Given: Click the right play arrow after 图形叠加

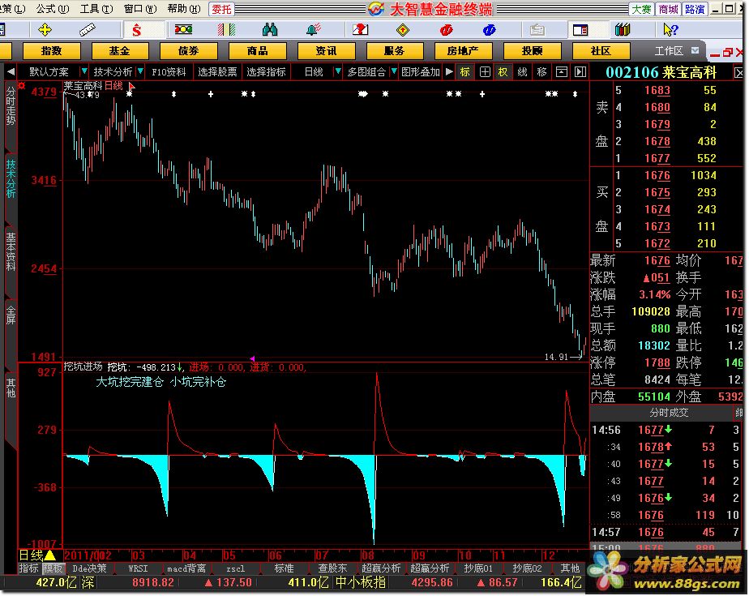Looking at the screenshot, I should click(449, 72).
